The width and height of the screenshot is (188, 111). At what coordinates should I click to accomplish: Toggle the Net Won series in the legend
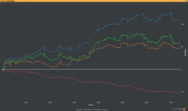79,110
